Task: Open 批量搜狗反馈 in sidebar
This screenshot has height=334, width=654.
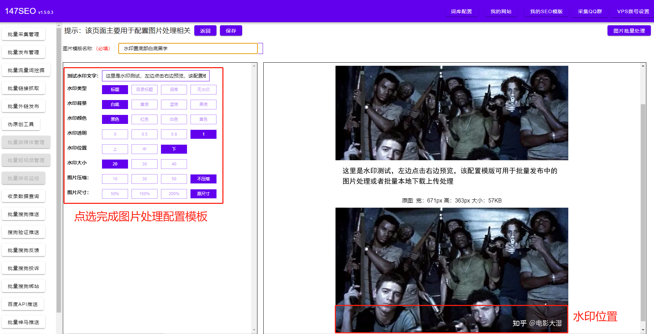Action: 23,250
